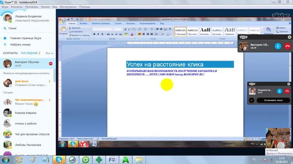Open Разметка страницы tab in Word ribbon
Viewport: 293px width, 164px height.
(x=101, y=24)
